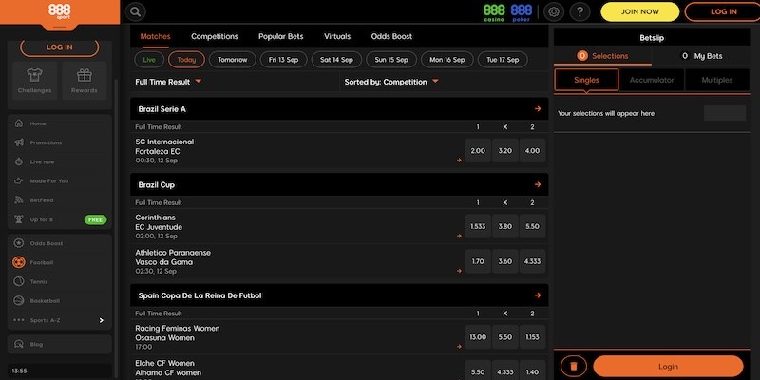The height and width of the screenshot is (380, 760).
Task: Click the 888sport logo
Action: 60,12
